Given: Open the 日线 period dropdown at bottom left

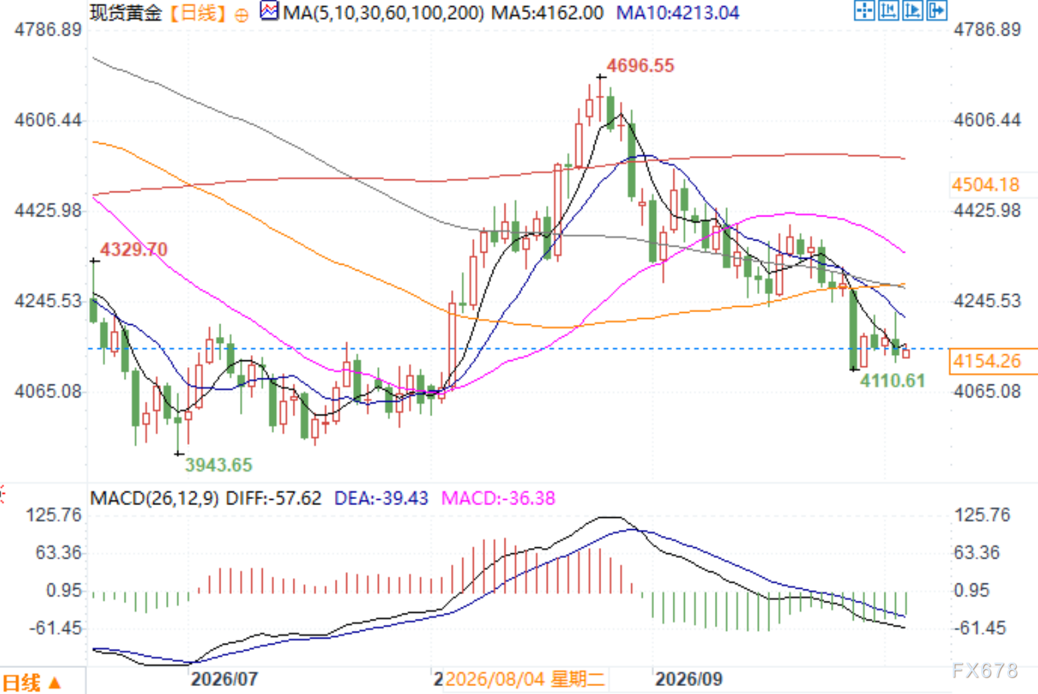Looking at the screenshot, I should [31, 683].
